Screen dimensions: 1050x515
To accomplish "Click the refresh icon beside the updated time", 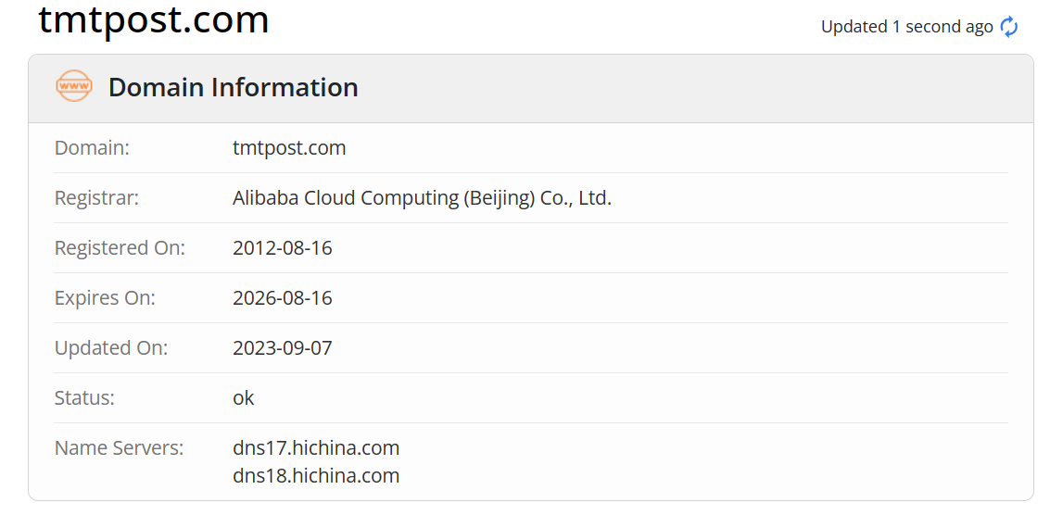I will [1009, 27].
